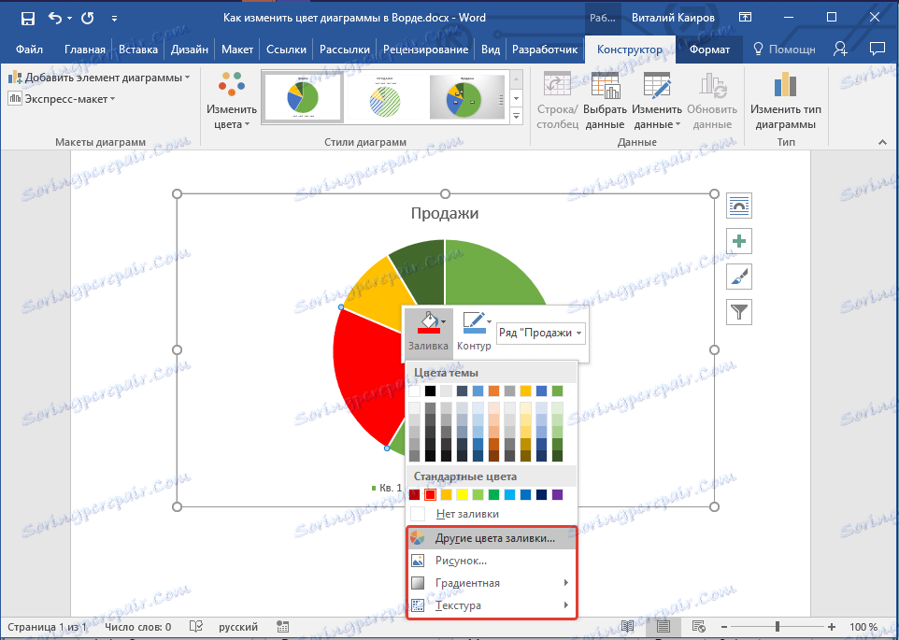Choose Нет заливки option

pyautogui.click(x=466, y=514)
